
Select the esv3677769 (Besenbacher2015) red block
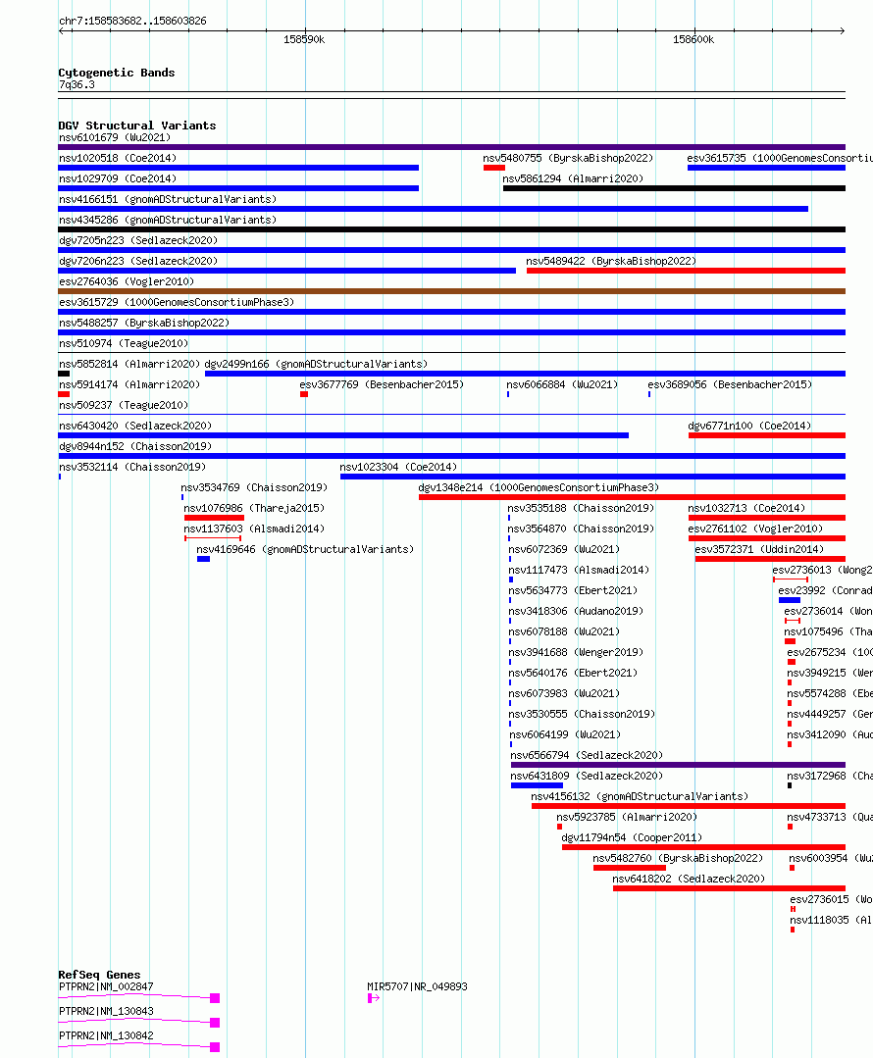[304, 394]
